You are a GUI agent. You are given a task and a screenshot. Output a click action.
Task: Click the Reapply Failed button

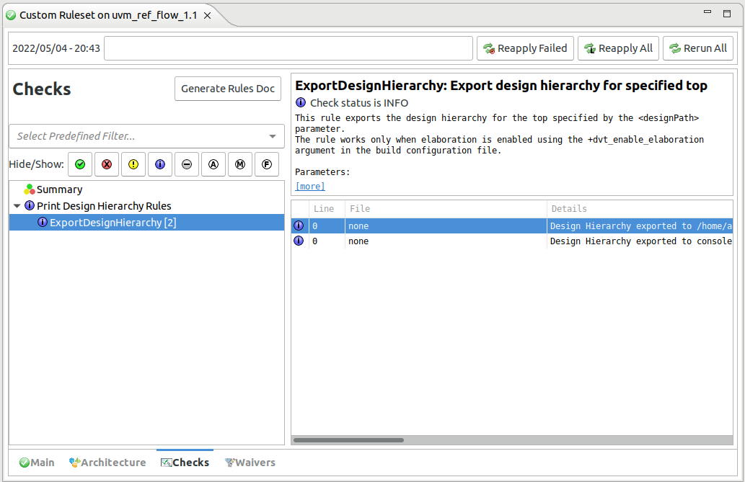525,48
